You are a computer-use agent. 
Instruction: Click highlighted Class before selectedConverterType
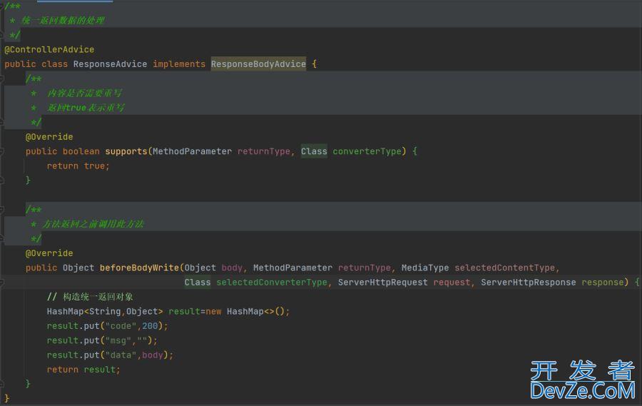click(x=198, y=283)
